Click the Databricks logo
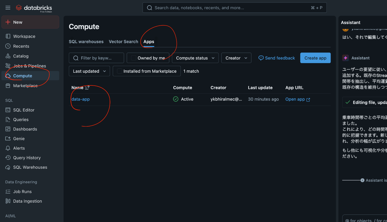The height and width of the screenshot is (222, 387). [34, 8]
